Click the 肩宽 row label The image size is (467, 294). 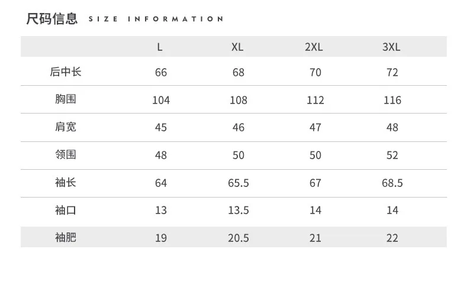point(66,127)
